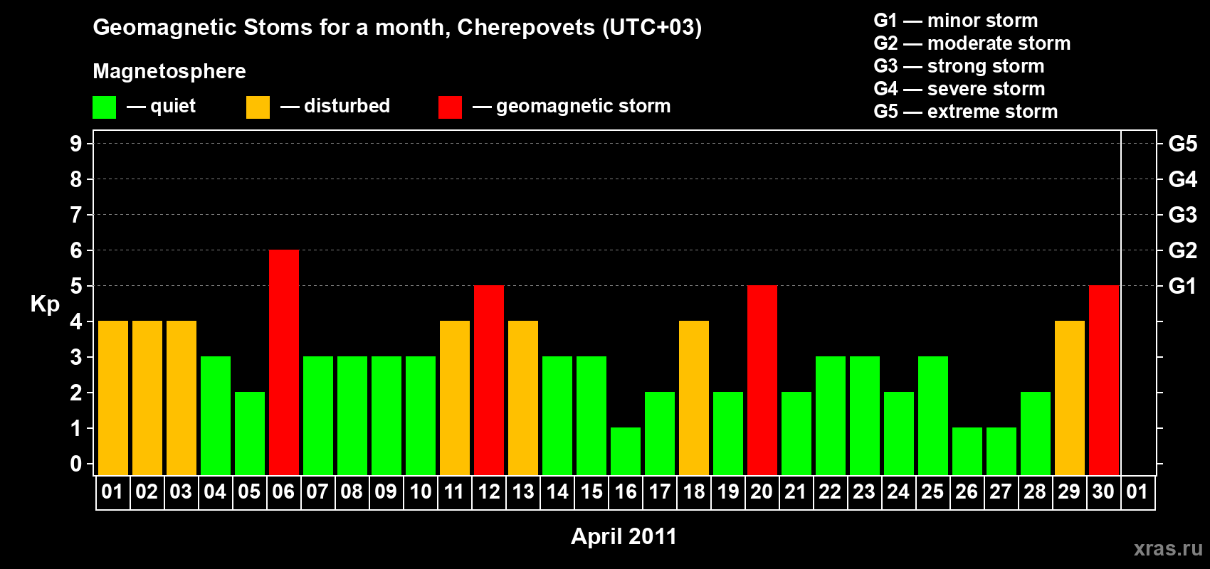Viewport: 1210px width, 569px height.
Task: Click 'G4 — severe storm' legend line
Action: [x=959, y=89]
